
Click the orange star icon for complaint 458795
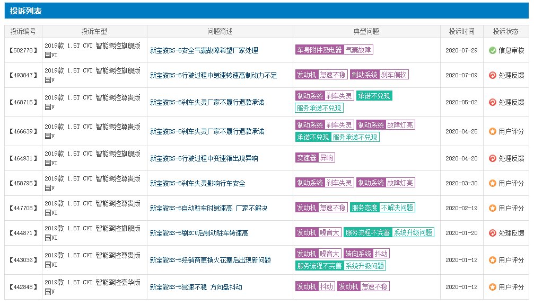[x=492, y=183]
